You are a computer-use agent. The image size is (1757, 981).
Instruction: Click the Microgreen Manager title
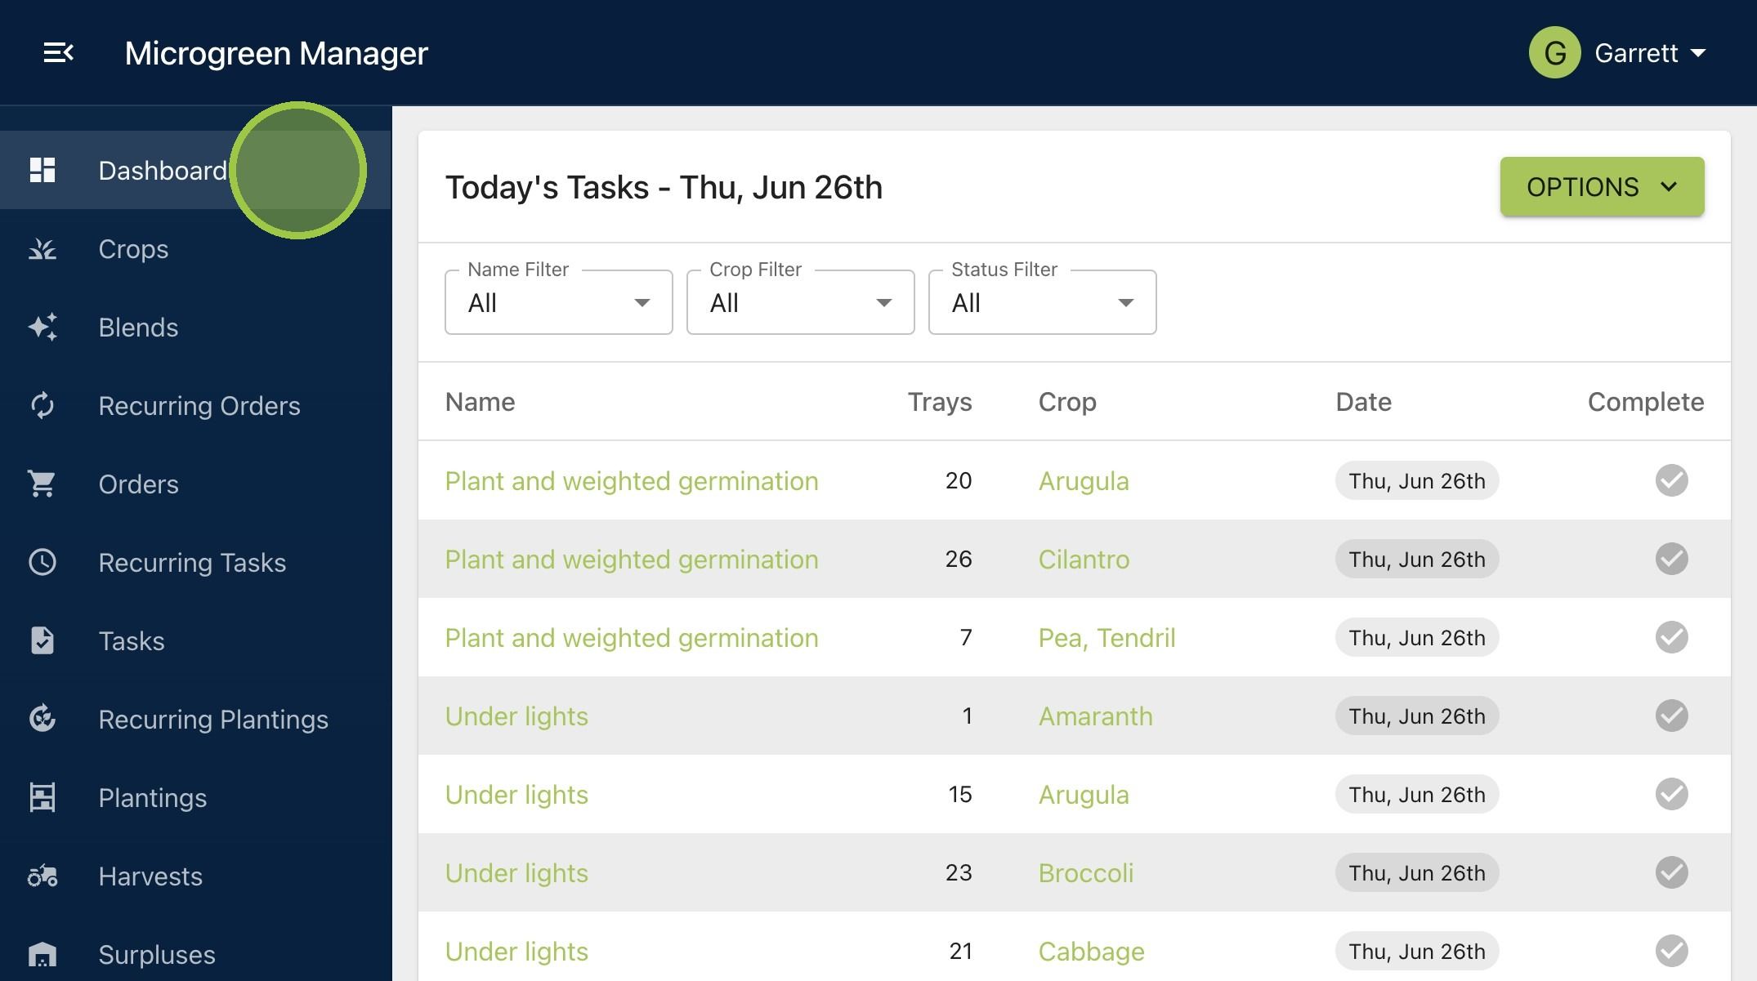tap(276, 53)
